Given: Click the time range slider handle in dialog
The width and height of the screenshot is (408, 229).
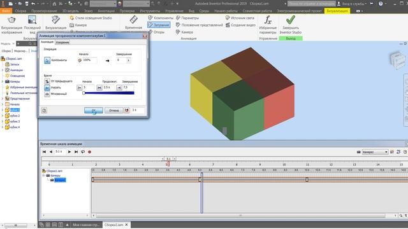Looking at the screenshot, I should 84,93.
